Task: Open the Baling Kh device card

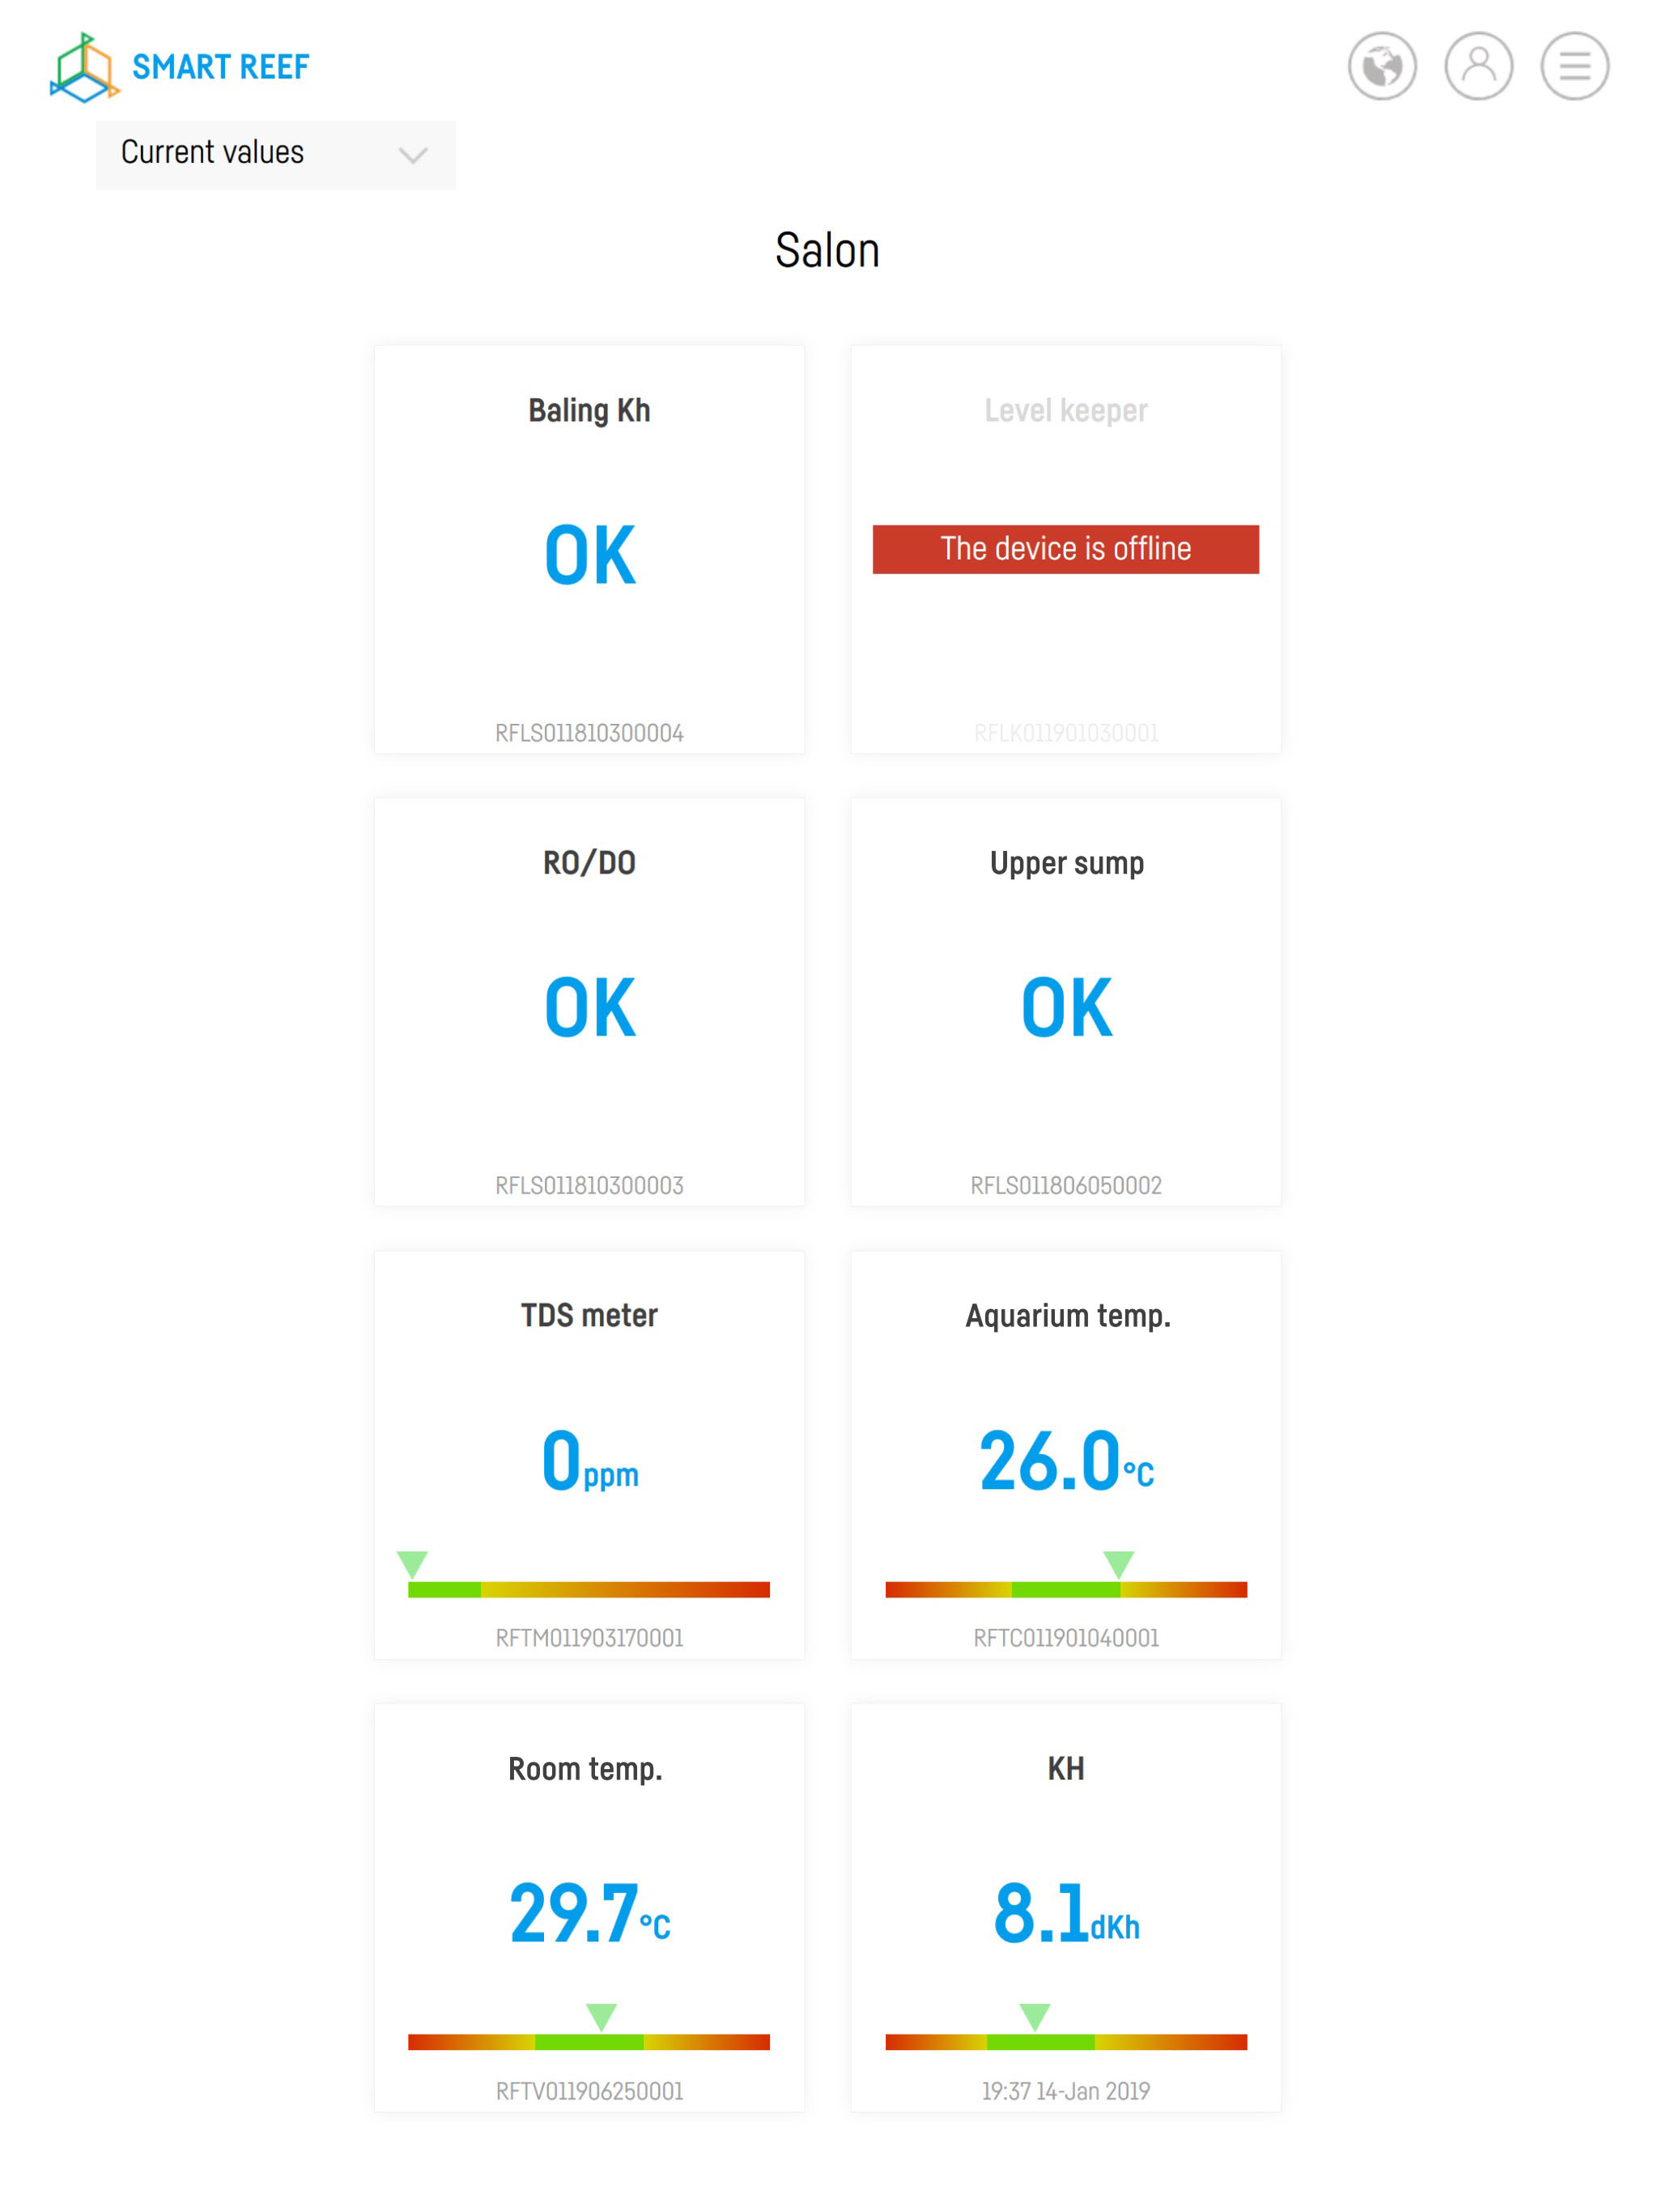Action: click(589, 549)
